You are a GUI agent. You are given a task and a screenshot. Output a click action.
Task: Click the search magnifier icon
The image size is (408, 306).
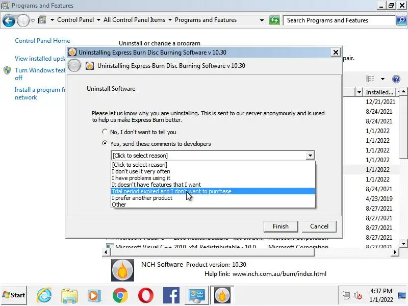tap(401, 20)
